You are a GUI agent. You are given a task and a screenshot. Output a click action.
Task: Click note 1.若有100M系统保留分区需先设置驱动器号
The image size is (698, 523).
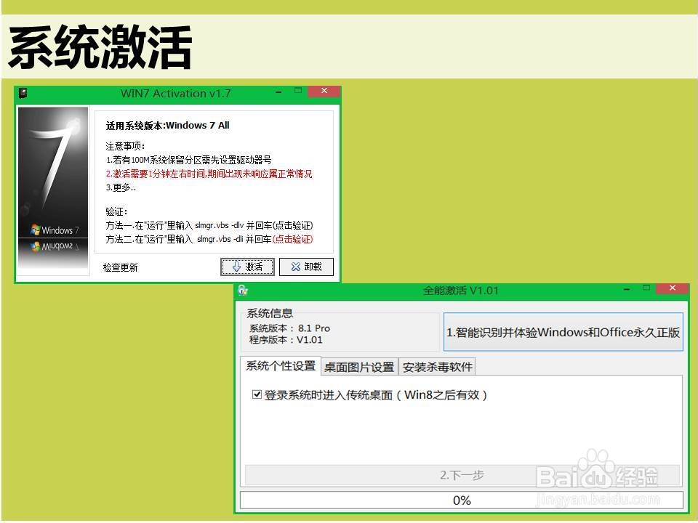pos(188,160)
